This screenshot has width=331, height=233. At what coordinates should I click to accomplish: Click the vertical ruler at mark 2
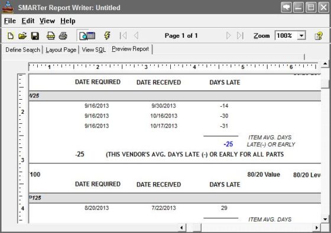point(22,112)
